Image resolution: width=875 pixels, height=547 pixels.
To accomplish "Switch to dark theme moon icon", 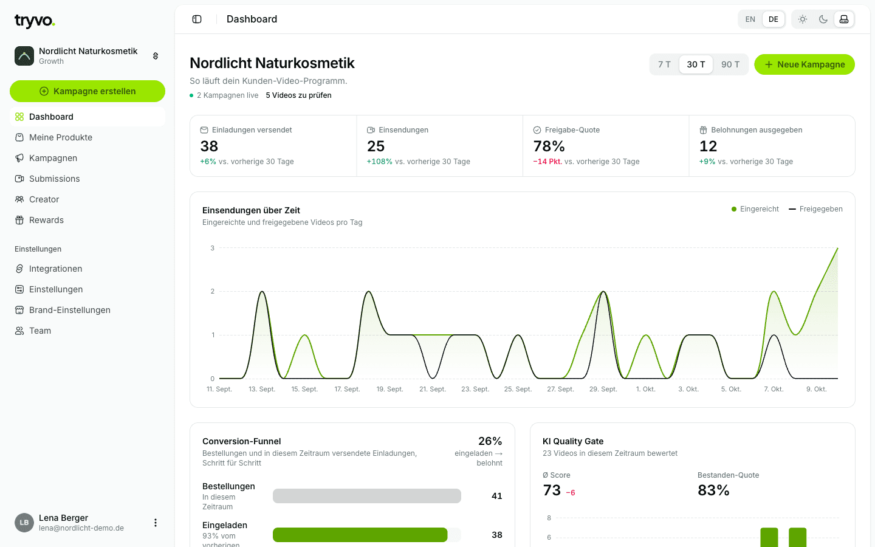I will click(x=823, y=19).
